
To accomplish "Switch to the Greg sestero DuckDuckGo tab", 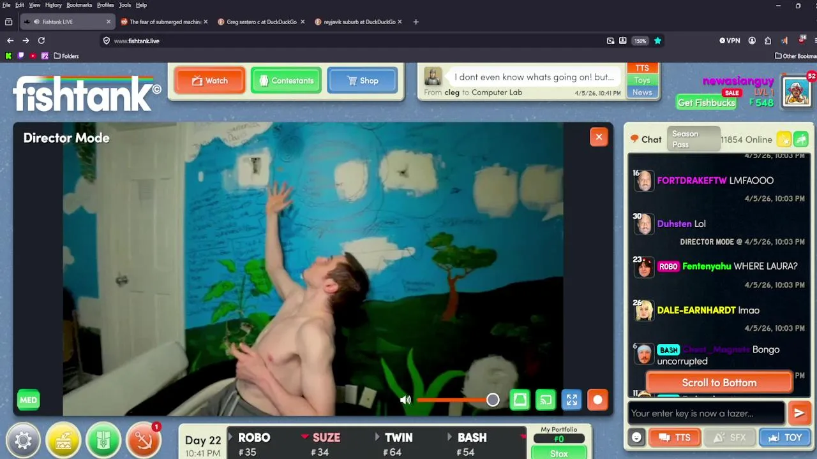I will pyautogui.click(x=262, y=22).
